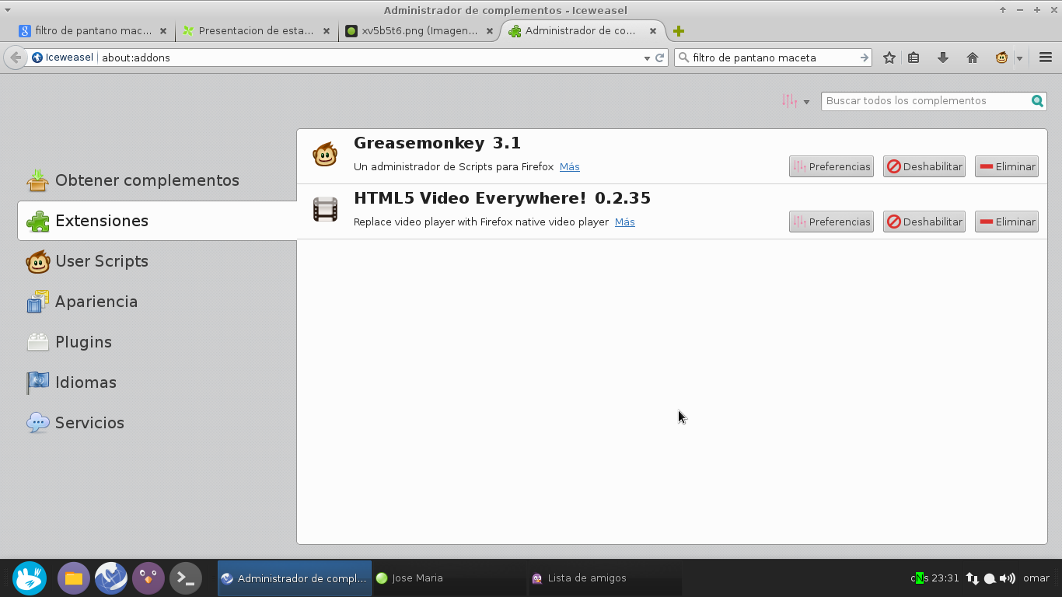Open the Apariencia category
This screenshot has width=1062, height=597.
pyautogui.click(x=157, y=302)
